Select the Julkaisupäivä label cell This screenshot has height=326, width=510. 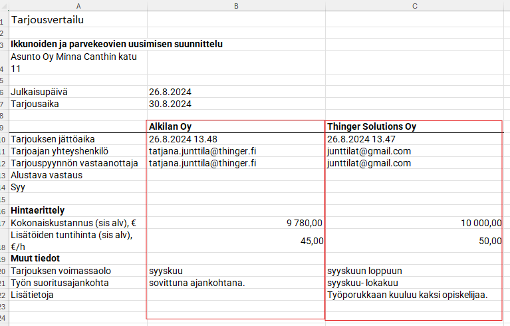click(78, 92)
